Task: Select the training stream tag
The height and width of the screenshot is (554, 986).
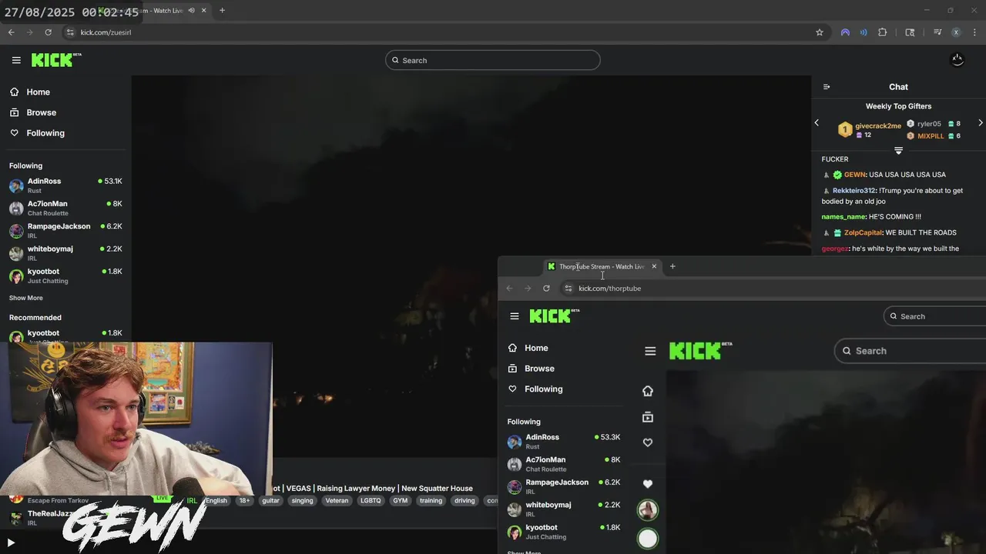Action: coord(431,500)
